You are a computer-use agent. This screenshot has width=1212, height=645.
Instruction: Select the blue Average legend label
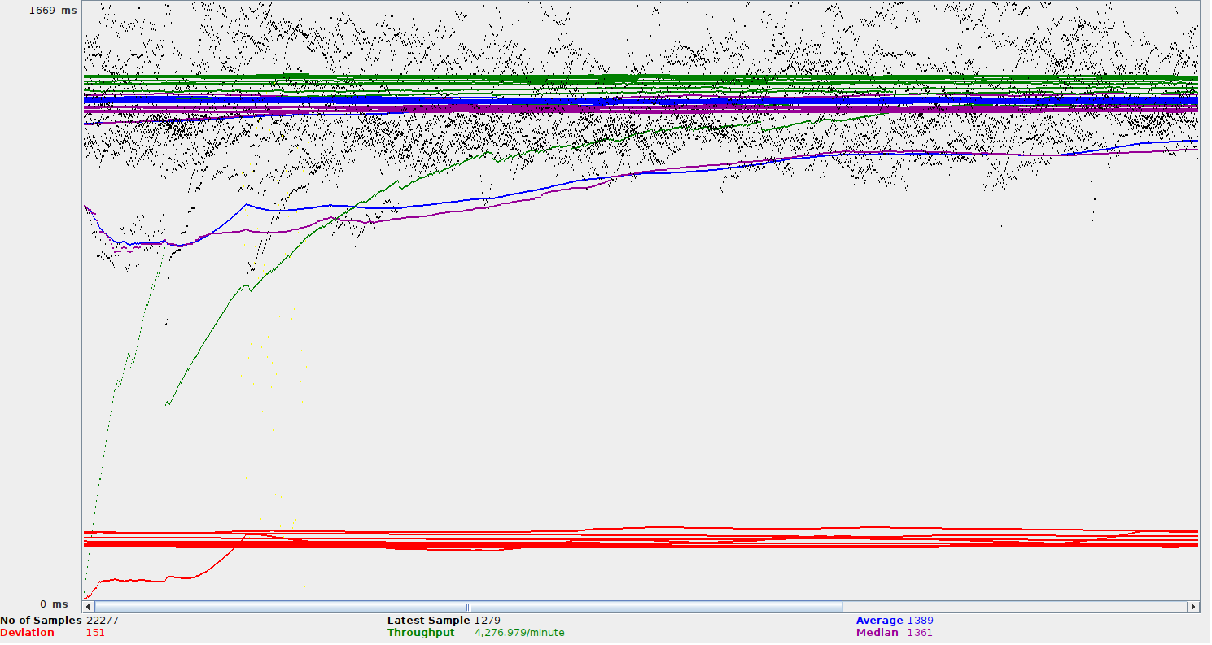point(879,621)
